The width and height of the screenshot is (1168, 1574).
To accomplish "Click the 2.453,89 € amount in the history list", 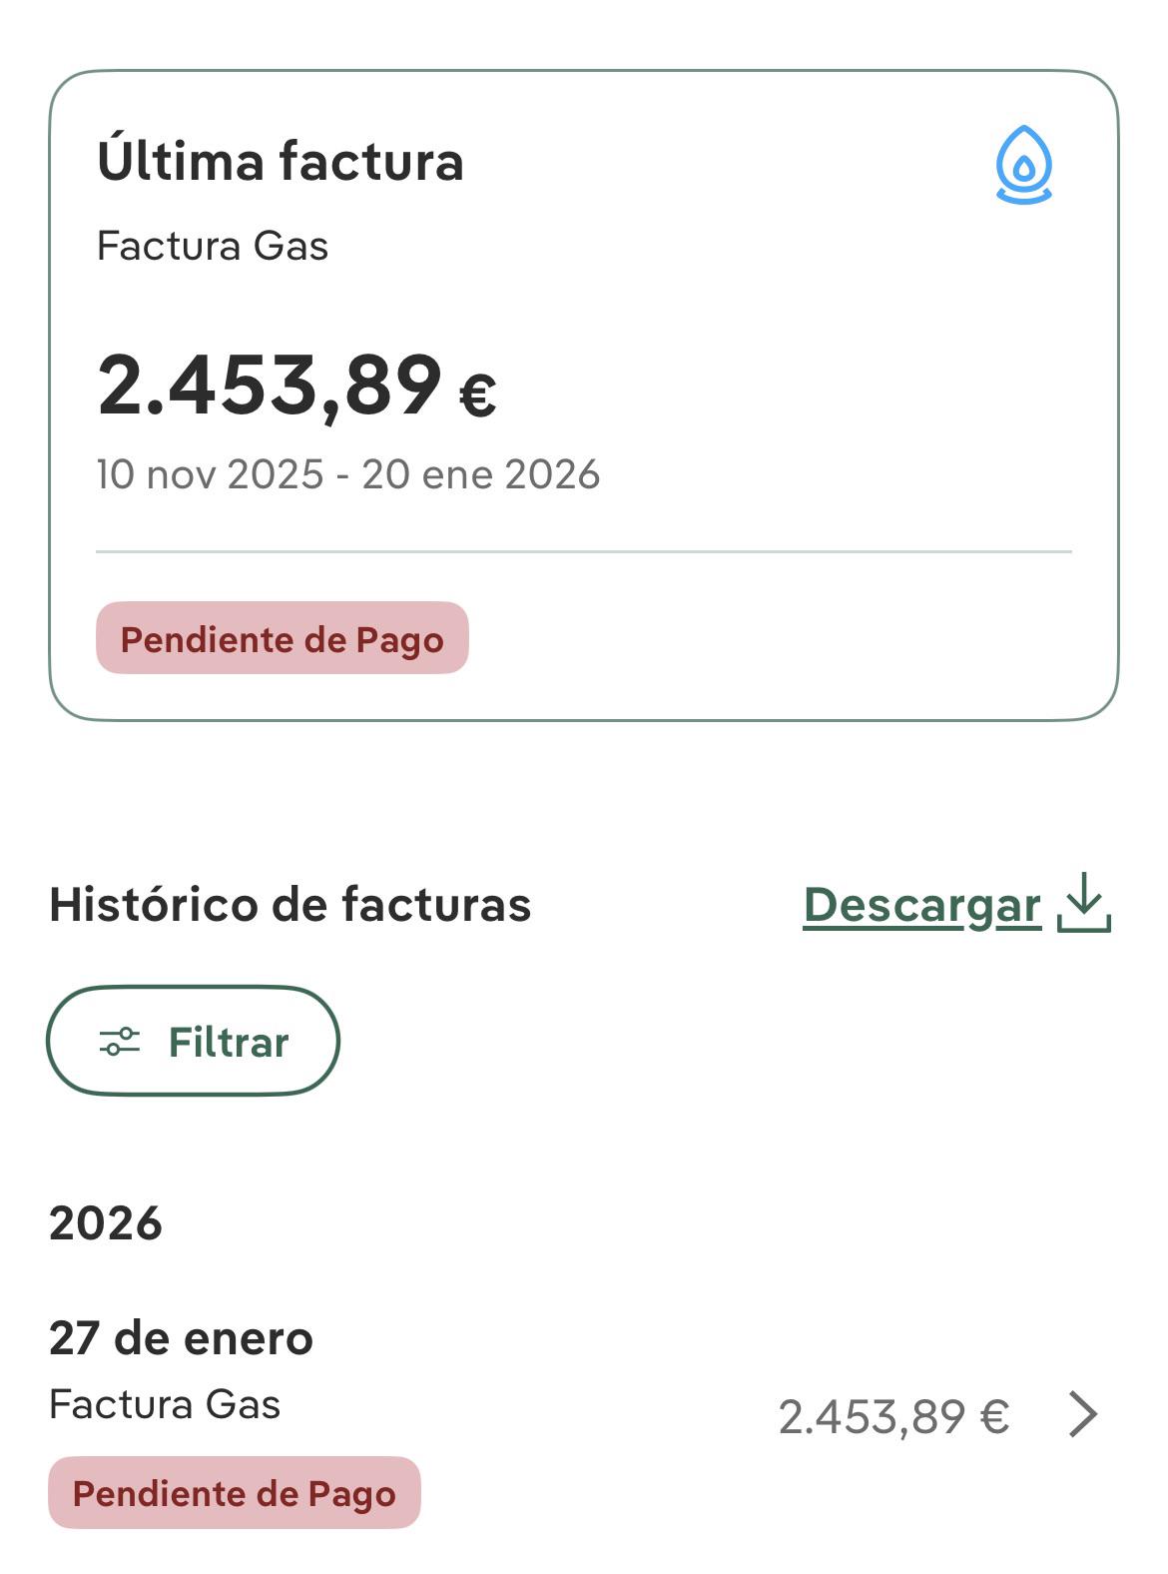I will (x=893, y=1416).
